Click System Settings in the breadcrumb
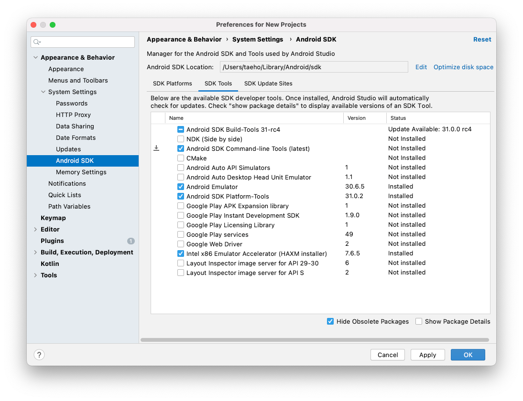The height and width of the screenshot is (401, 523). 258,39
